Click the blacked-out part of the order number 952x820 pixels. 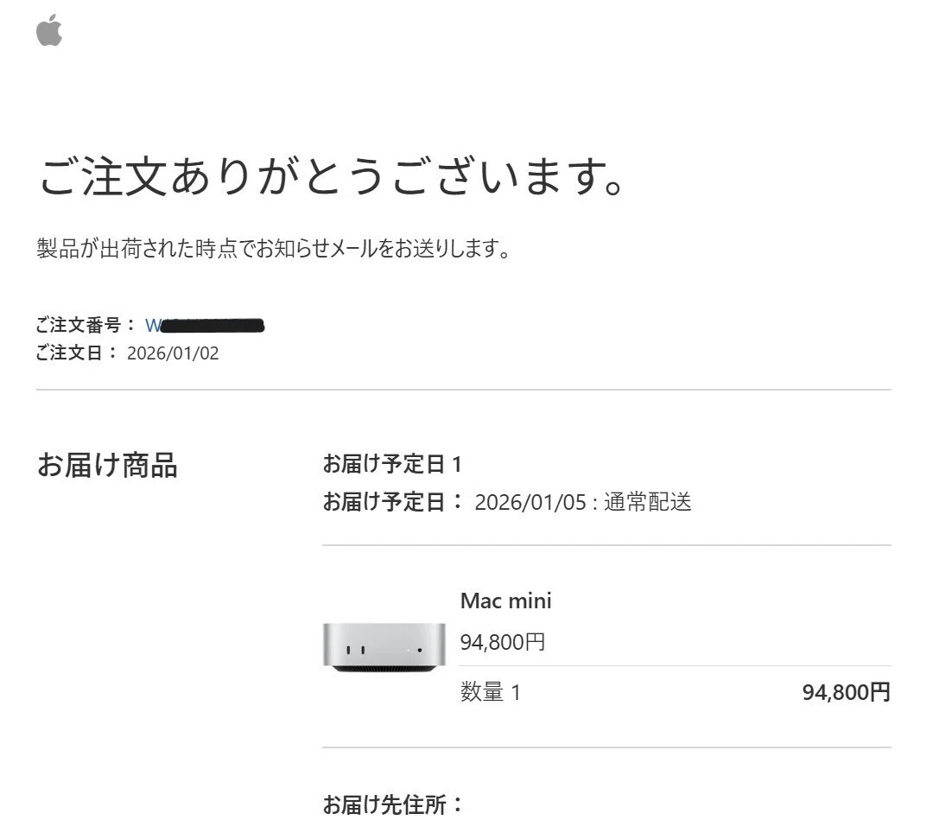click(213, 326)
